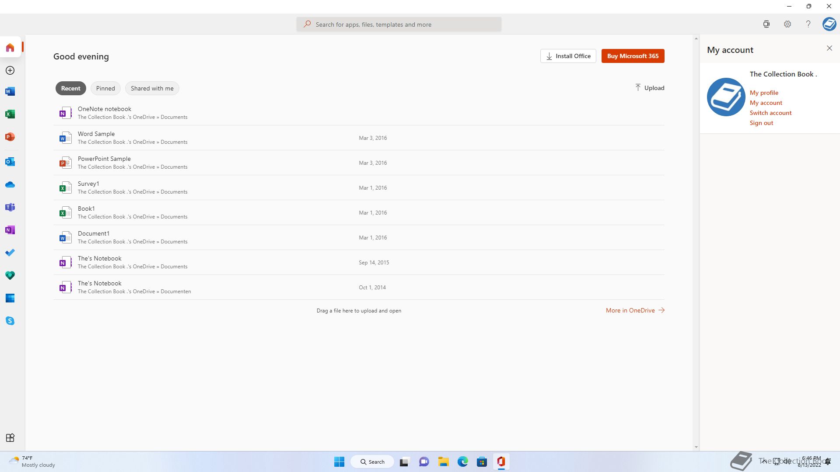Image resolution: width=840 pixels, height=472 pixels.
Task: Open the All apps grid icon
Action: [10, 437]
